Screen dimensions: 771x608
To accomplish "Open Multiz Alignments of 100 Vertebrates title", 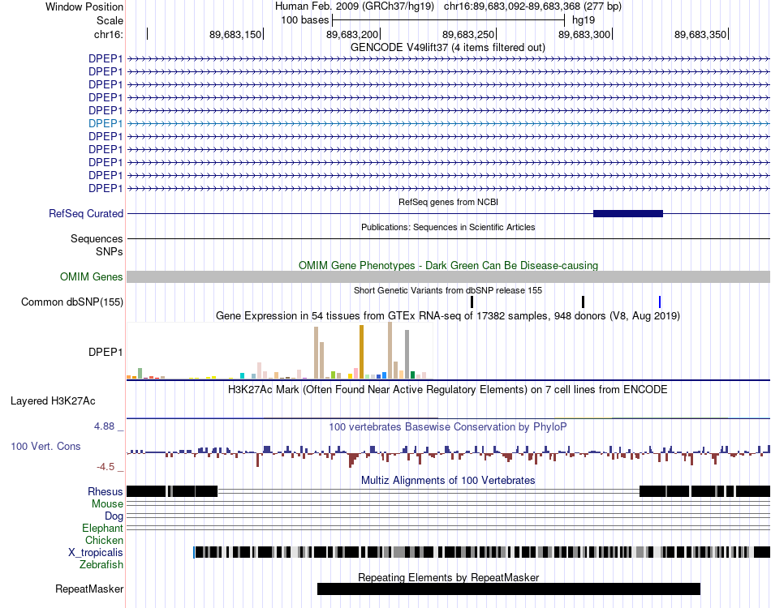I will (x=448, y=480).
